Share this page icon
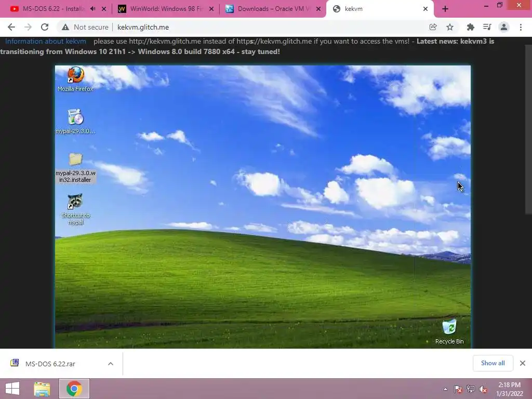Viewport: 532px width, 399px height. pos(433,27)
